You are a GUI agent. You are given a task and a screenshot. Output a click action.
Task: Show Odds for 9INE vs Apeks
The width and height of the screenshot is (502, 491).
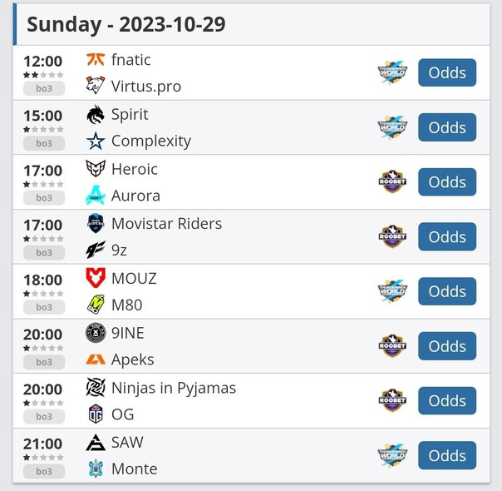(447, 346)
